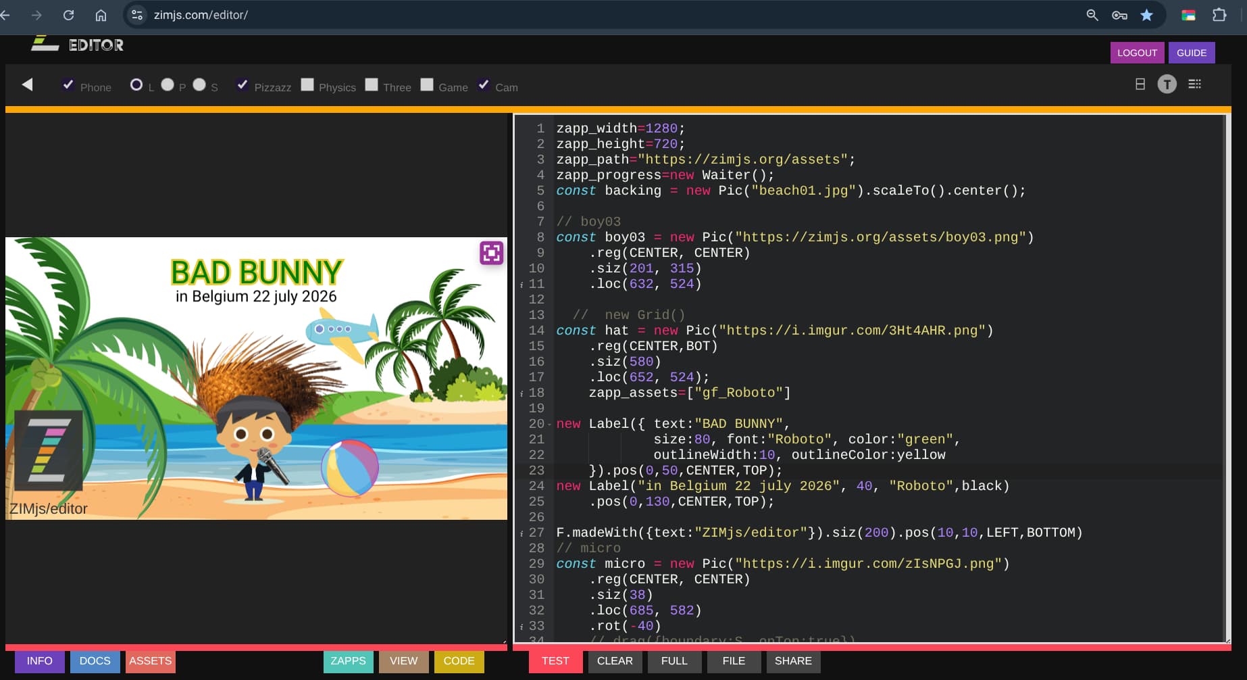The image size is (1247, 680).
Task: Open the browser zoom magnifier icon
Action: click(x=1092, y=15)
